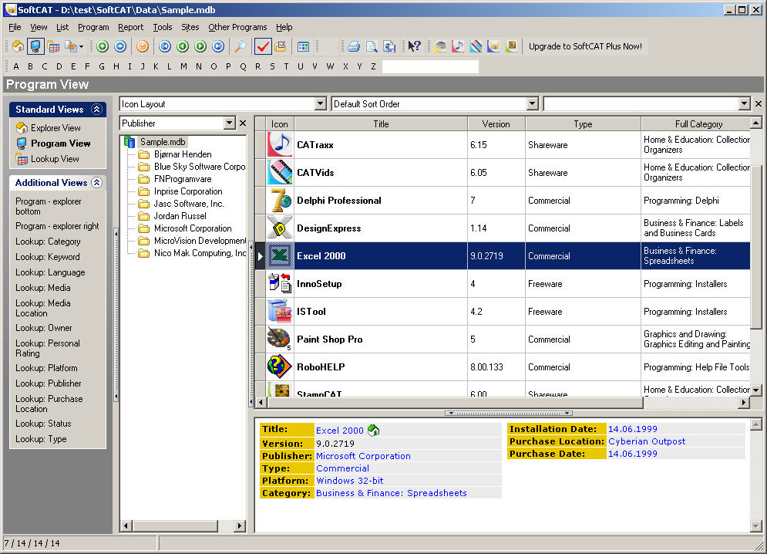This screenshot has height=554, width=767.
Task: Select the Nico Mak Computing folder
Action: coord(200,253)
